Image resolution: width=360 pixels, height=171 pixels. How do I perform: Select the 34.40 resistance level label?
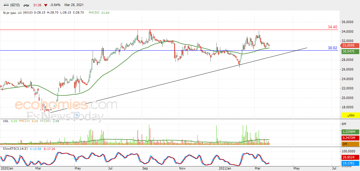[332, 27]
